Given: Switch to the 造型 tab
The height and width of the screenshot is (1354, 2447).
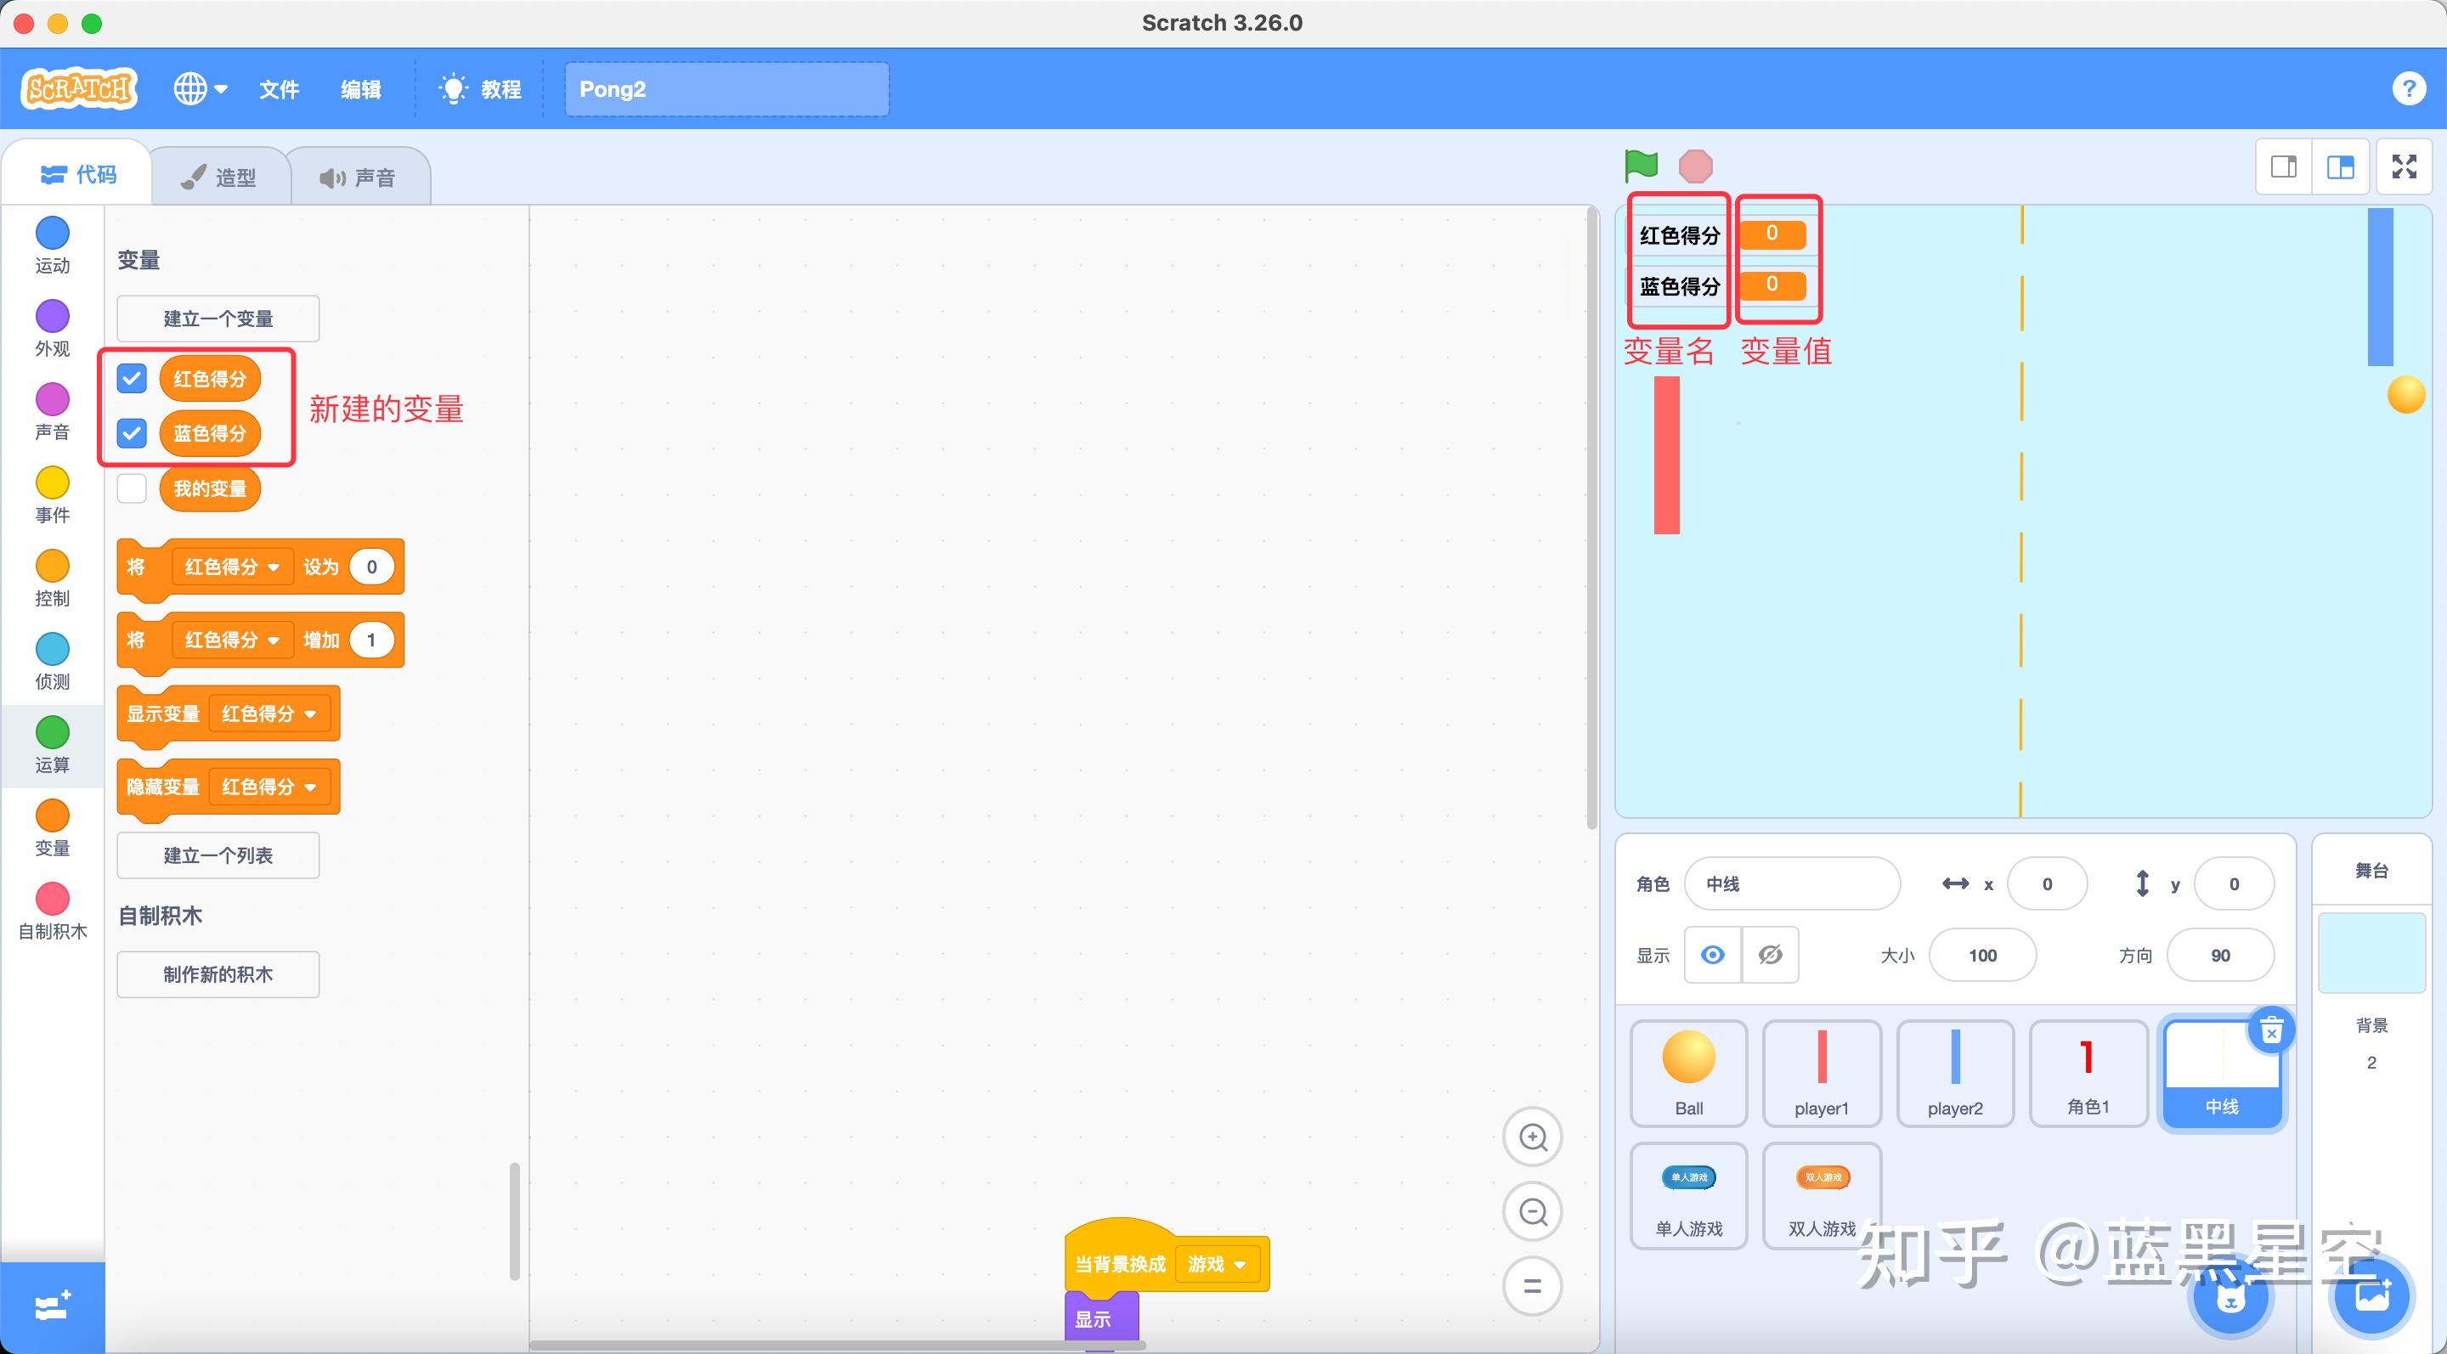Looking at the screenshot, I should click(220, 176).
